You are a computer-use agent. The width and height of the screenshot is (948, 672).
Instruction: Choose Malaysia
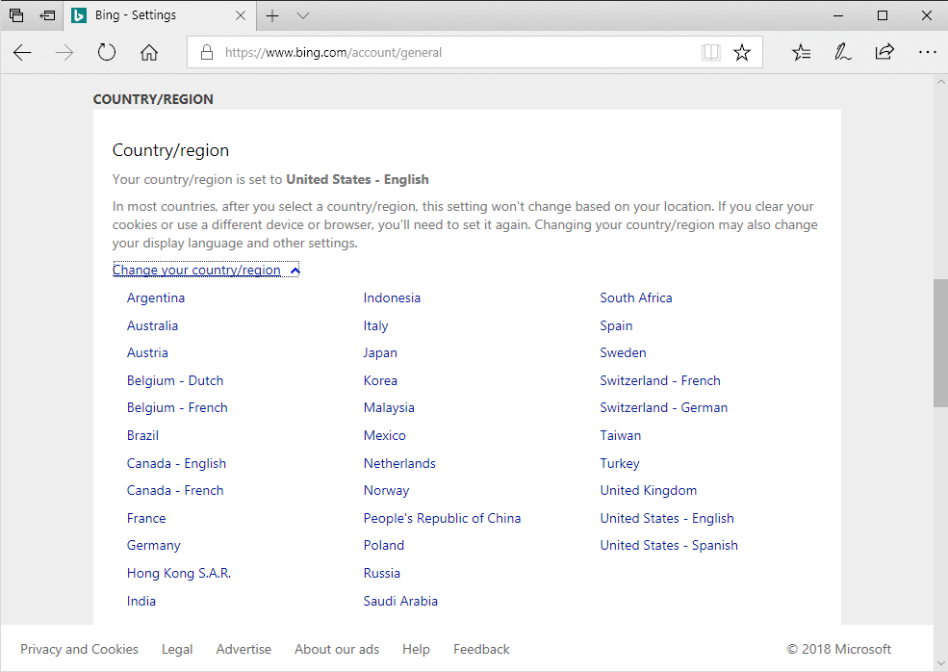pyautogui.click(x=389, y=407)
